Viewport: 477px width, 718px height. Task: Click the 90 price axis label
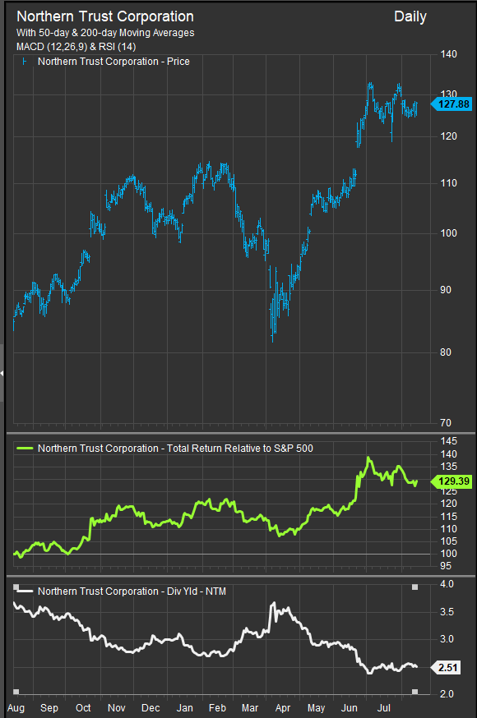446,290
